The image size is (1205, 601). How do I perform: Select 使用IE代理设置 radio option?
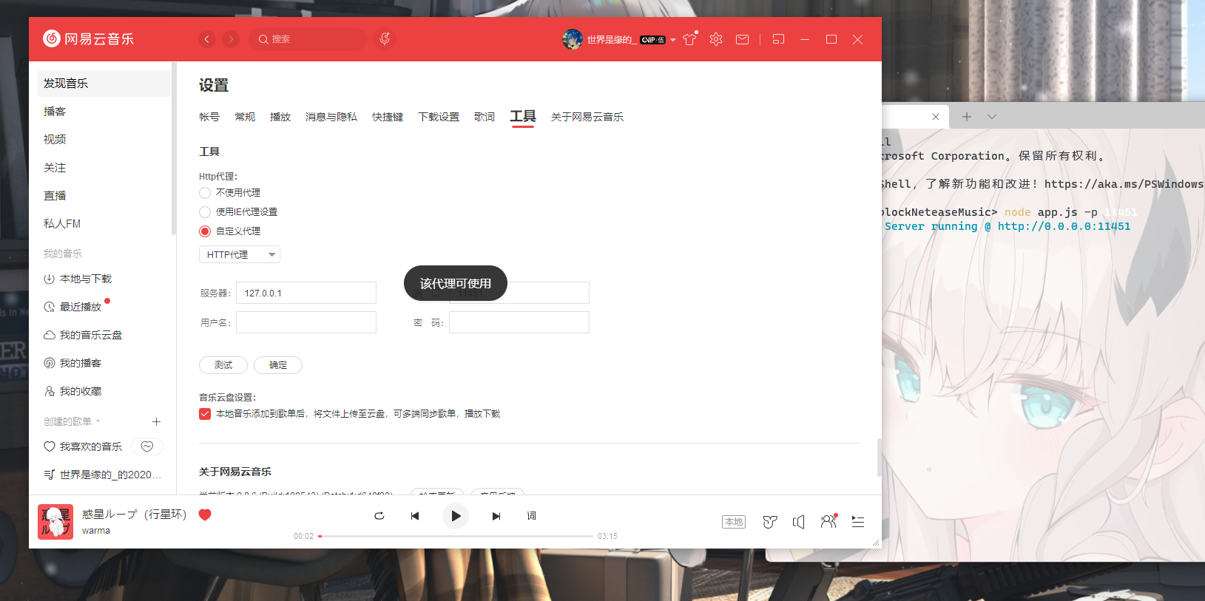tap(205, 212)
